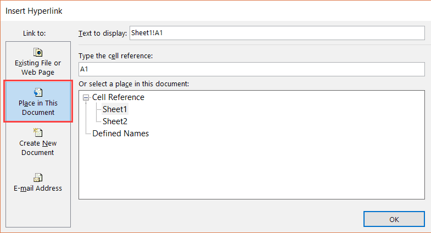Choose the Existing File or Web Page label
The width and height of the screenshot is (431, 233).
[x=38, y=68]
